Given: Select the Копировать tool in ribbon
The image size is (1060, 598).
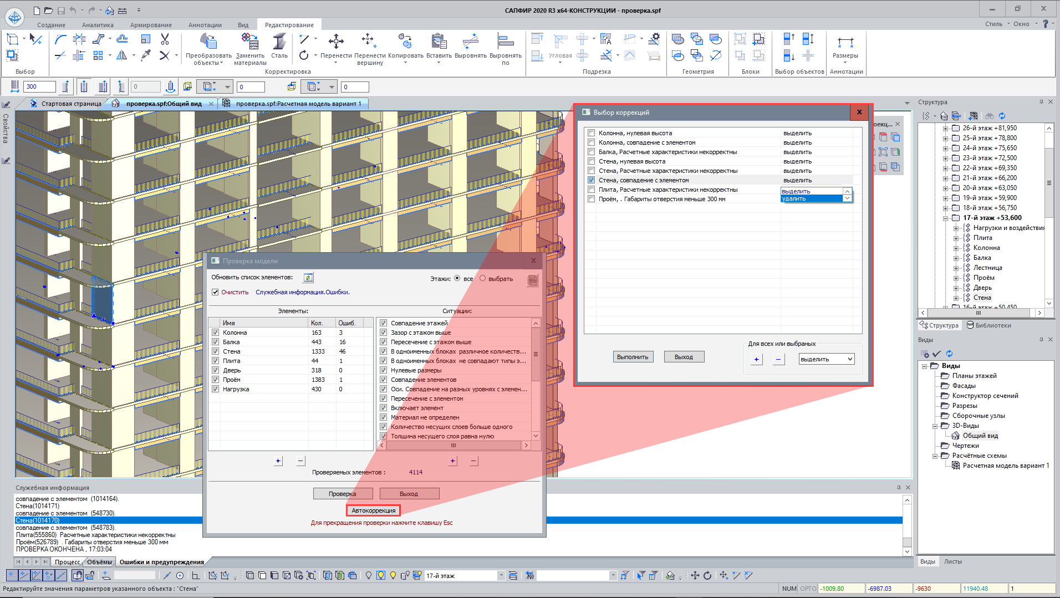Looking at the screenshot, I should (405, 42).
